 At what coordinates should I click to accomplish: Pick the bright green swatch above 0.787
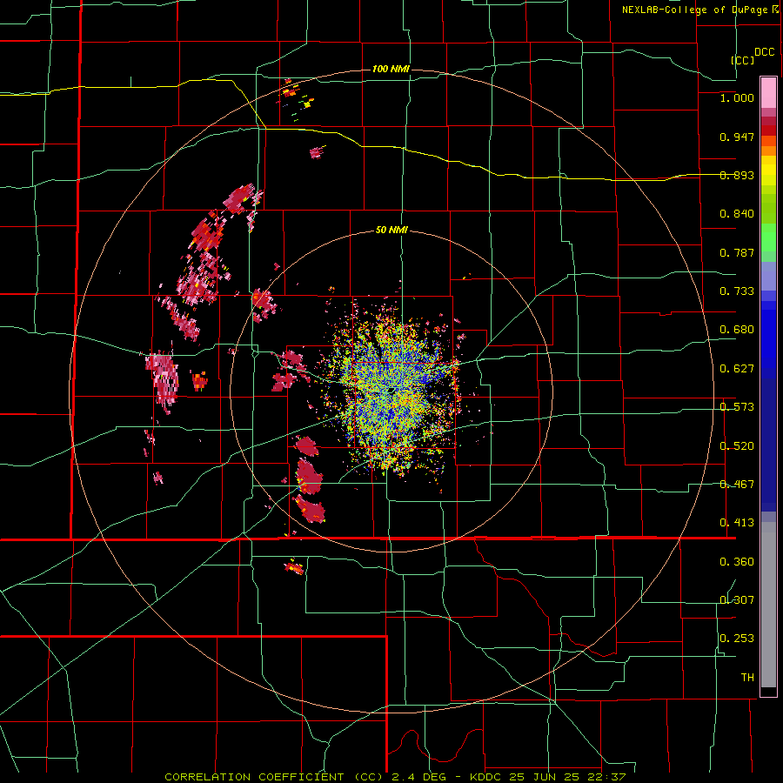click(768, 238)
